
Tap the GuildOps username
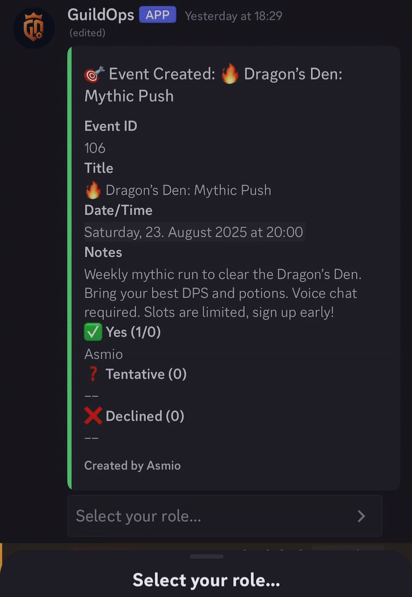pyautogui.click(x=101, y=15)
